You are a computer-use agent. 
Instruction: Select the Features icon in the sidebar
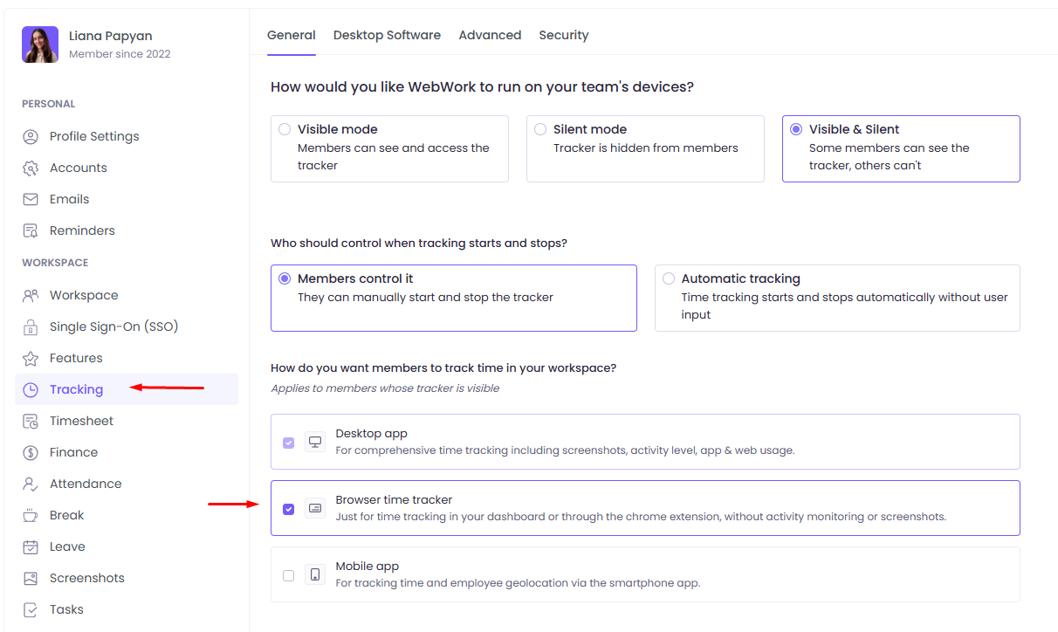pyautogui.click(x=30, y=357)
